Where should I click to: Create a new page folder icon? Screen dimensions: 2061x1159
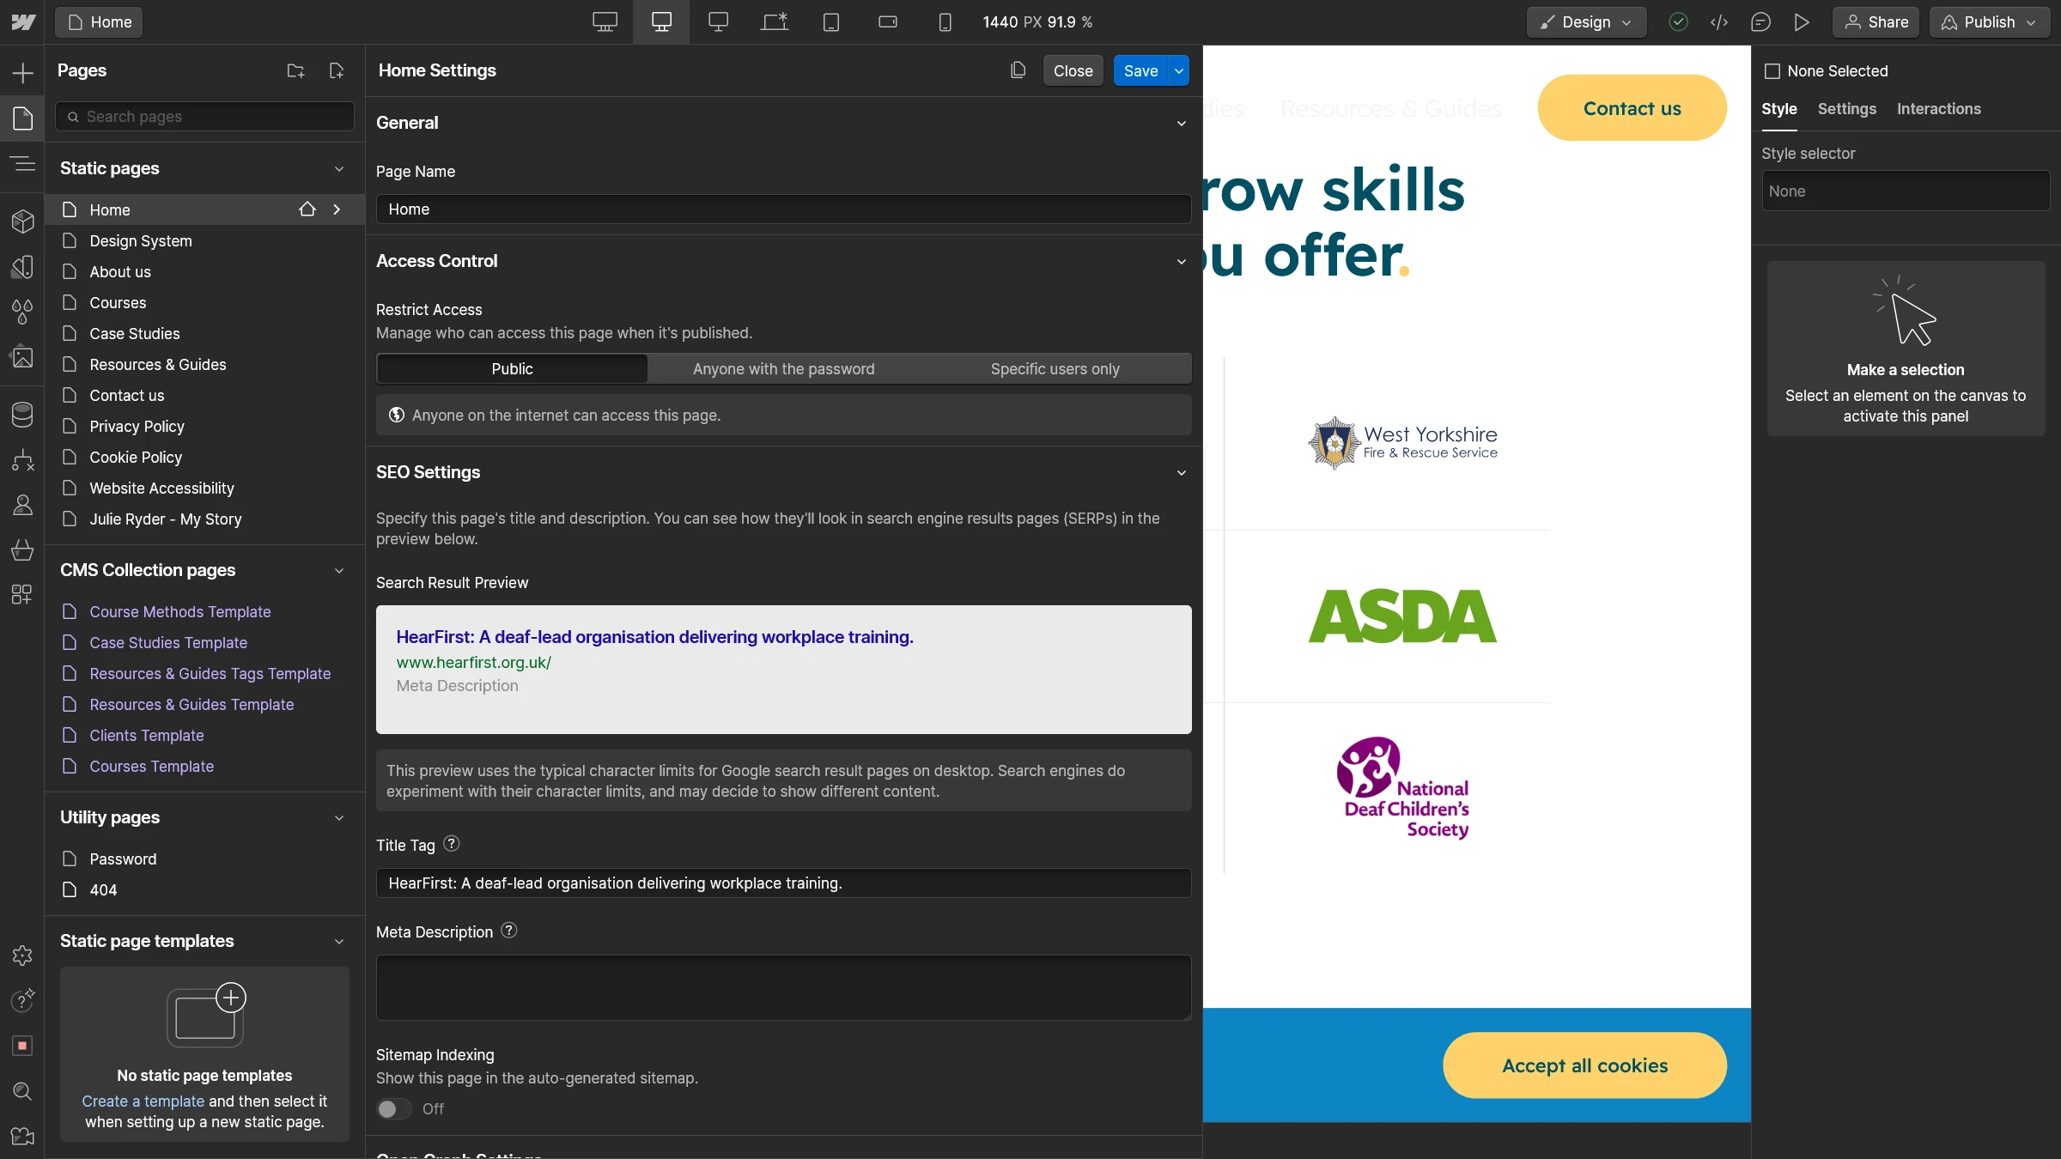[x=295, y=70]
